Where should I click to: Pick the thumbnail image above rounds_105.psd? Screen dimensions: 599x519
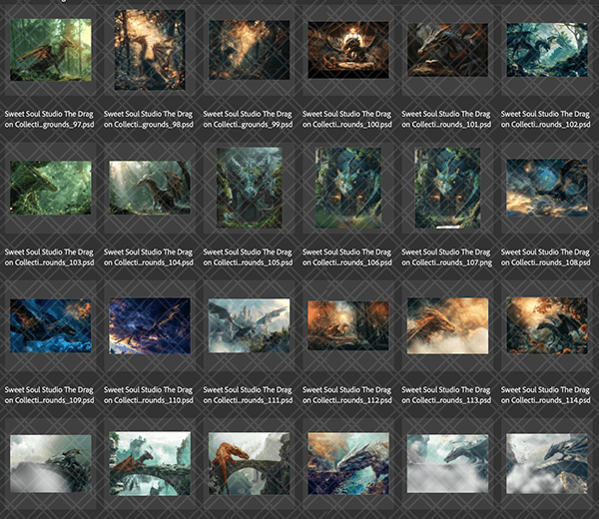(x=249, y=188)
